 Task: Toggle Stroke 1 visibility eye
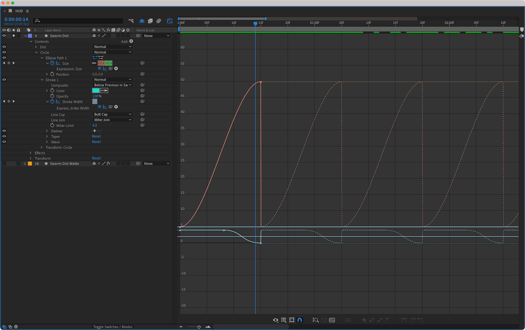tap(4, 80)
